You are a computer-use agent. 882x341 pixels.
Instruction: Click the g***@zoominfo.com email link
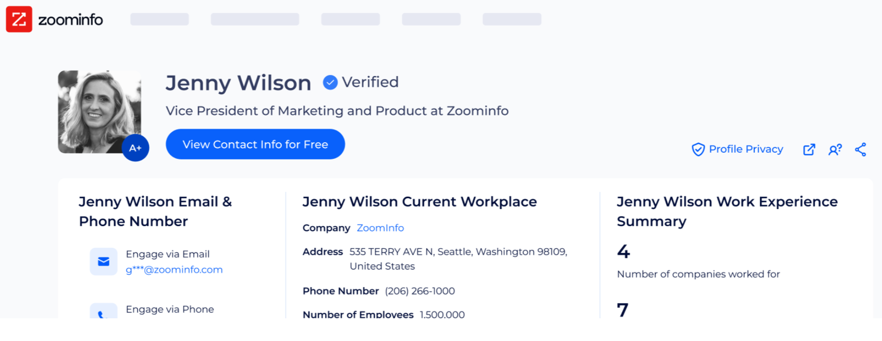pyautogui.click(x=174, y=270)
